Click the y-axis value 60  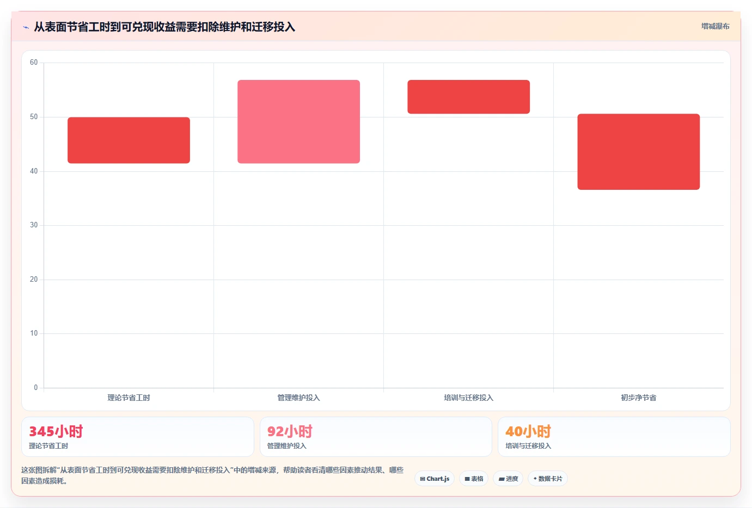click(34, 63)
